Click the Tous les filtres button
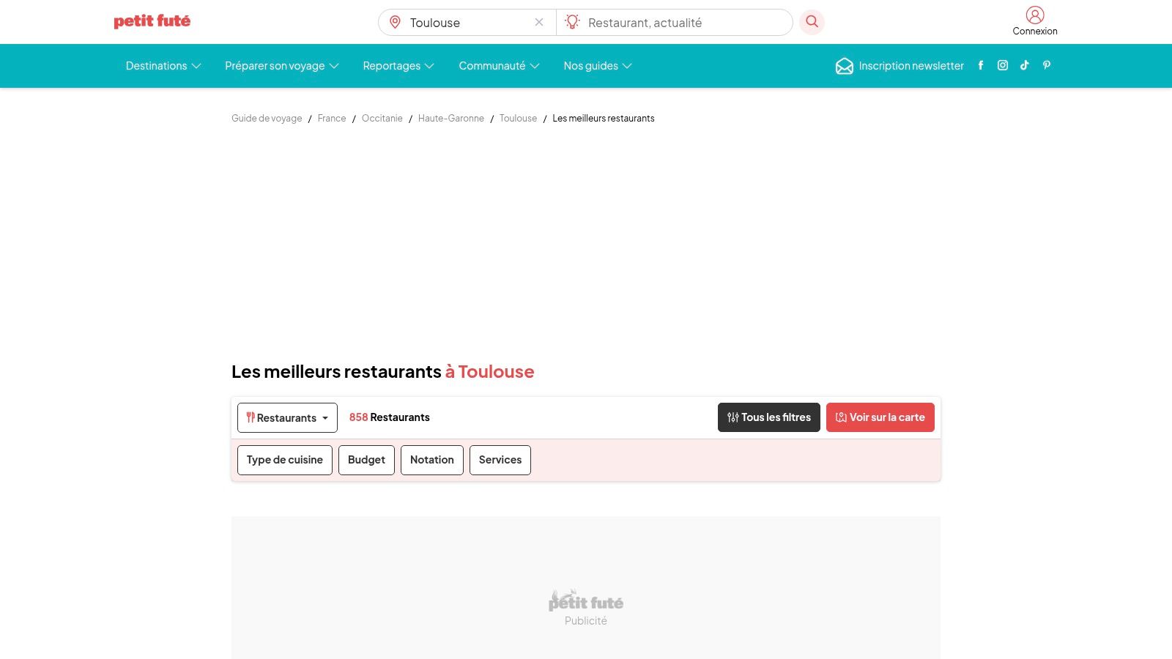Screen dimensions: 1172x659 (769, 417)
